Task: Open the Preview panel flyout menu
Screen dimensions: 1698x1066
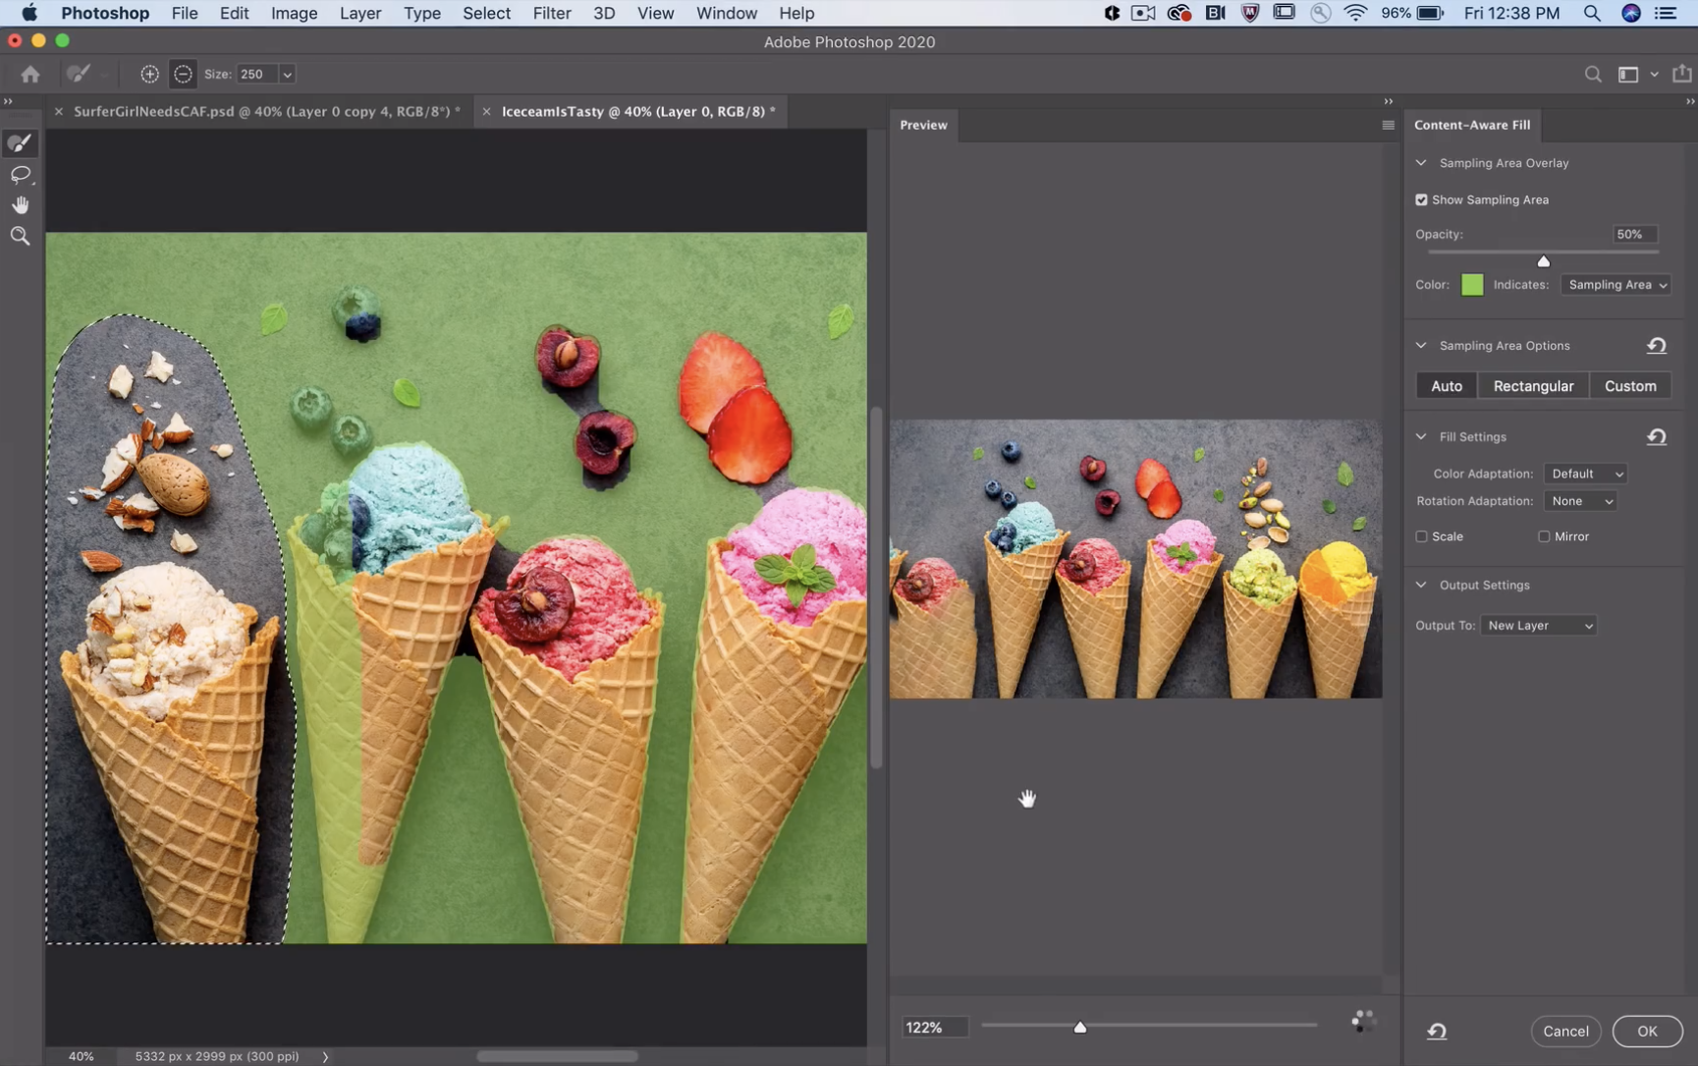Action: point(1388,125)
